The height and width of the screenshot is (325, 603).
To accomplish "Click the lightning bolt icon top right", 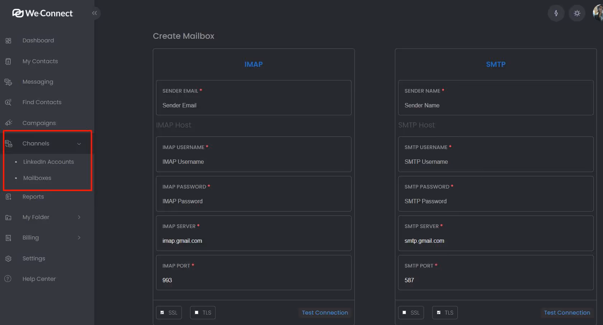I will click(556, 13).
